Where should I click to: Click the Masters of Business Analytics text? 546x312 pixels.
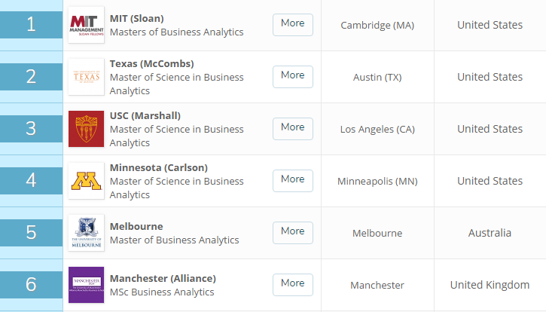(x=176, y=32)
